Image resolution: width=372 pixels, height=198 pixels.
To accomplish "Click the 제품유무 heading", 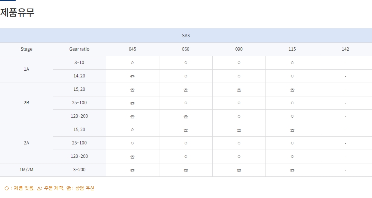I will coord(18,12).
